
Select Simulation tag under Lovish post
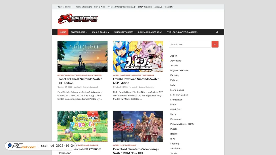point(136,75)
